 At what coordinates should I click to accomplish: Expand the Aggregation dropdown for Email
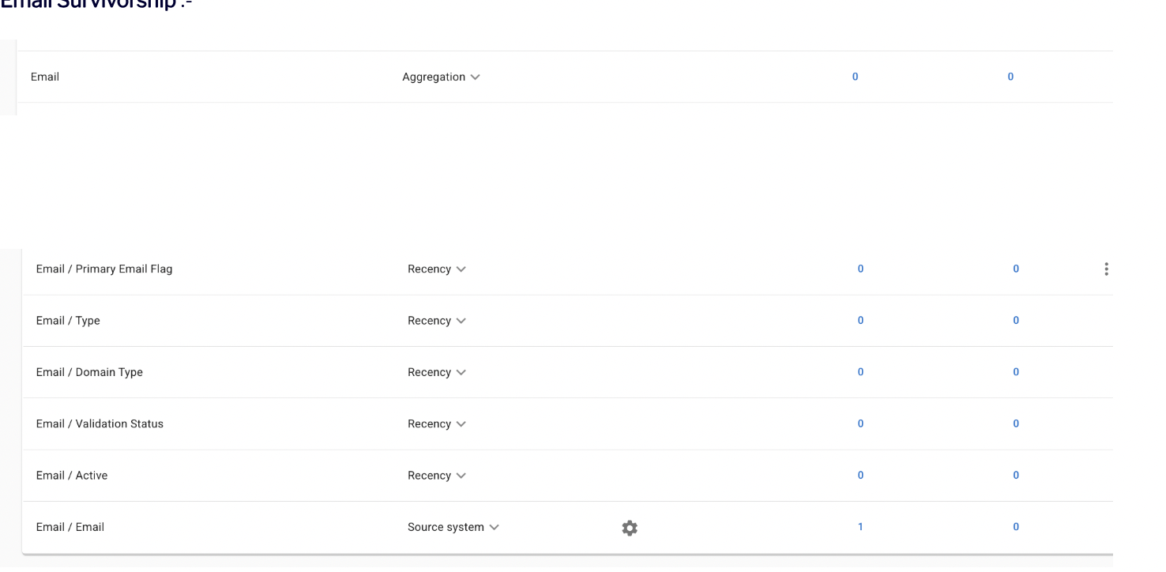pos(441,77)
